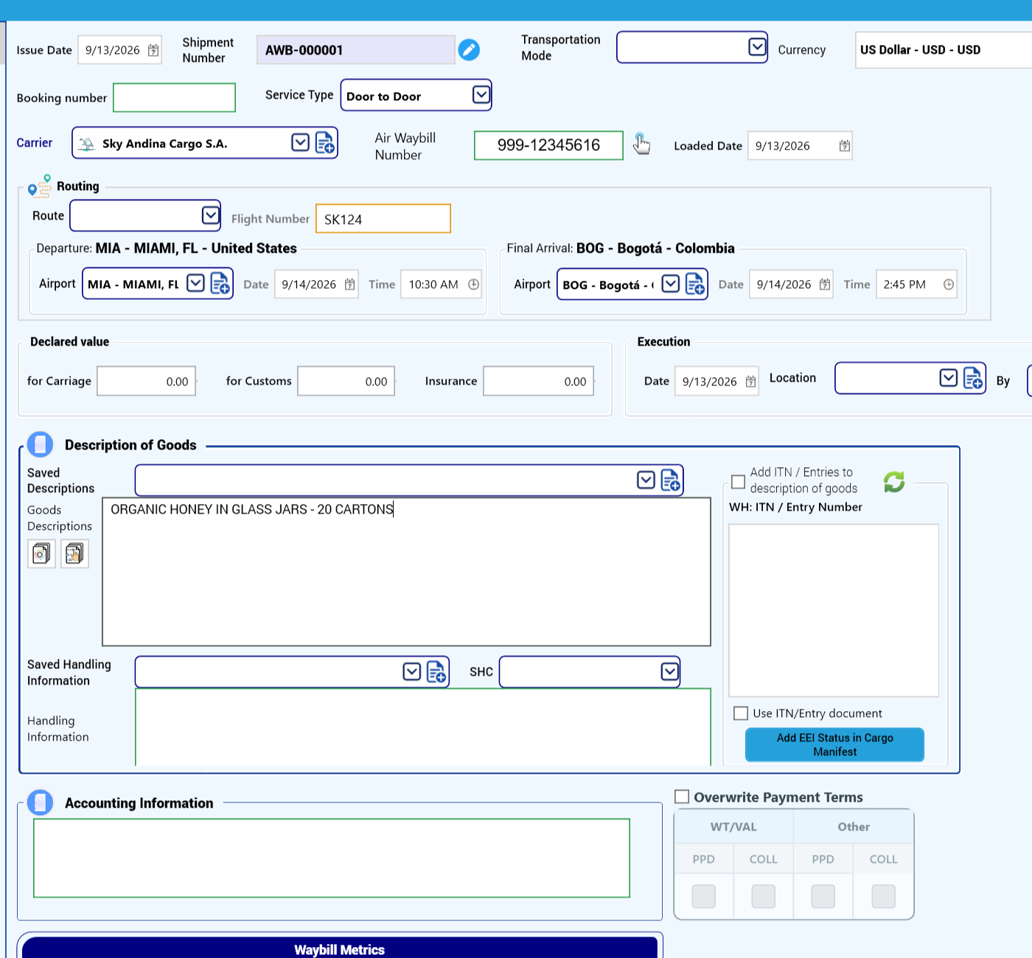Click the Waybill Metrics bar
The image size is (1032, 958).
pos(339,948)
